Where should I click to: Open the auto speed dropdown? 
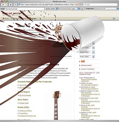75,9
